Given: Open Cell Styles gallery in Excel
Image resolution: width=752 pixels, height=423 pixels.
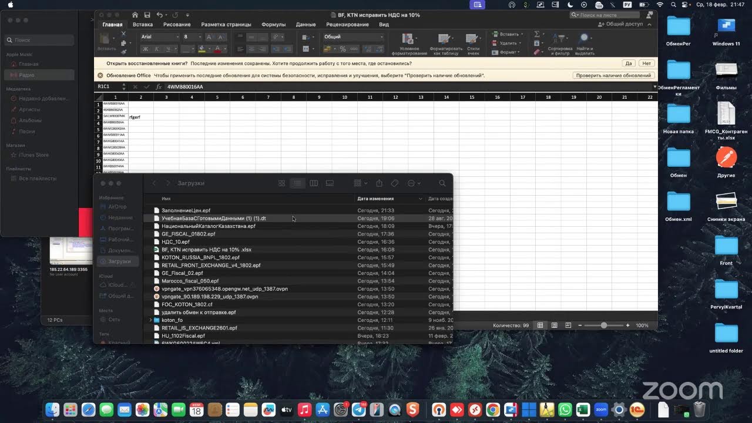Looking at the screenshot, I should (473, 43).
